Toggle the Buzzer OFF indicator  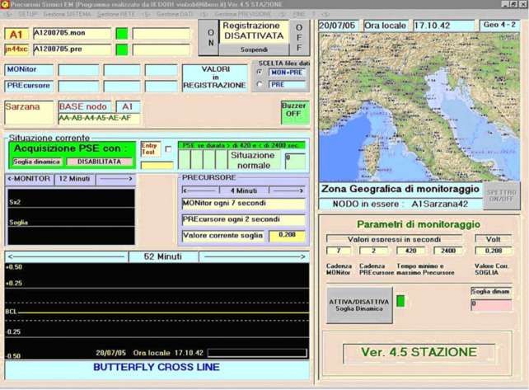294,112
